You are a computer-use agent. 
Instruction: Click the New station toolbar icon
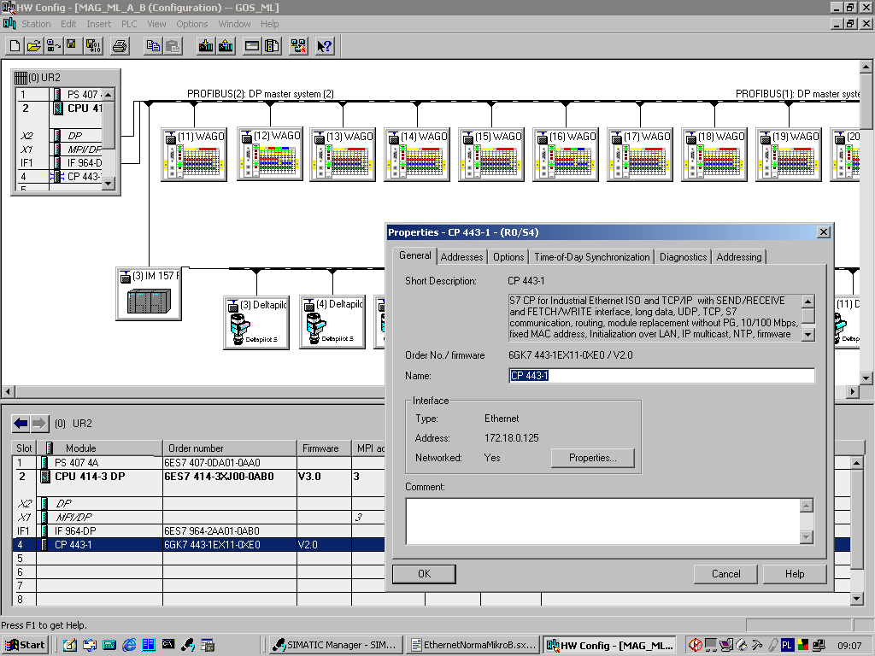[15, 46]
